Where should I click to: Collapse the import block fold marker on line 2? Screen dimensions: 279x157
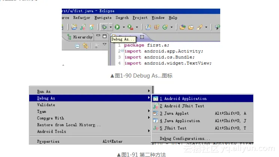122,51
